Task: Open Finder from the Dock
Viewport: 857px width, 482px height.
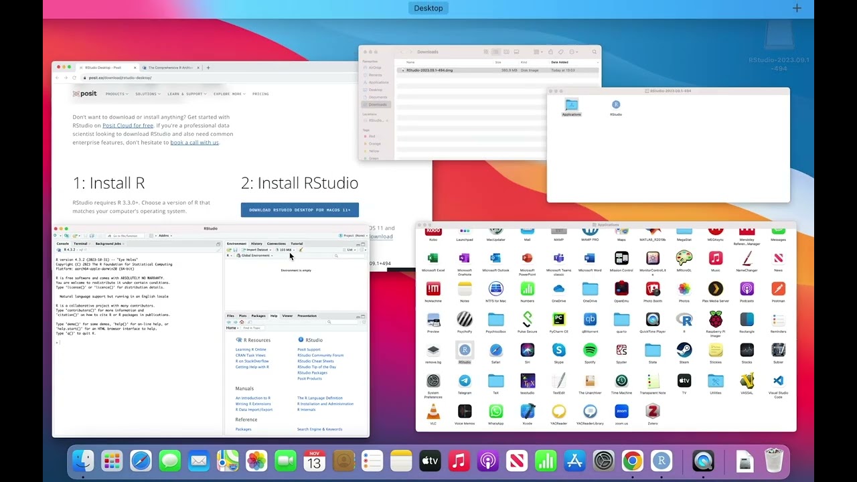Action: point(83,461)
